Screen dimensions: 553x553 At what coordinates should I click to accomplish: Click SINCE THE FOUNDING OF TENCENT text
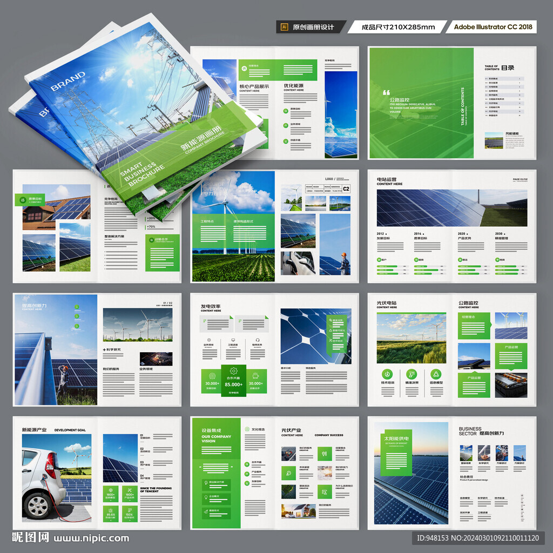[156, 489]
